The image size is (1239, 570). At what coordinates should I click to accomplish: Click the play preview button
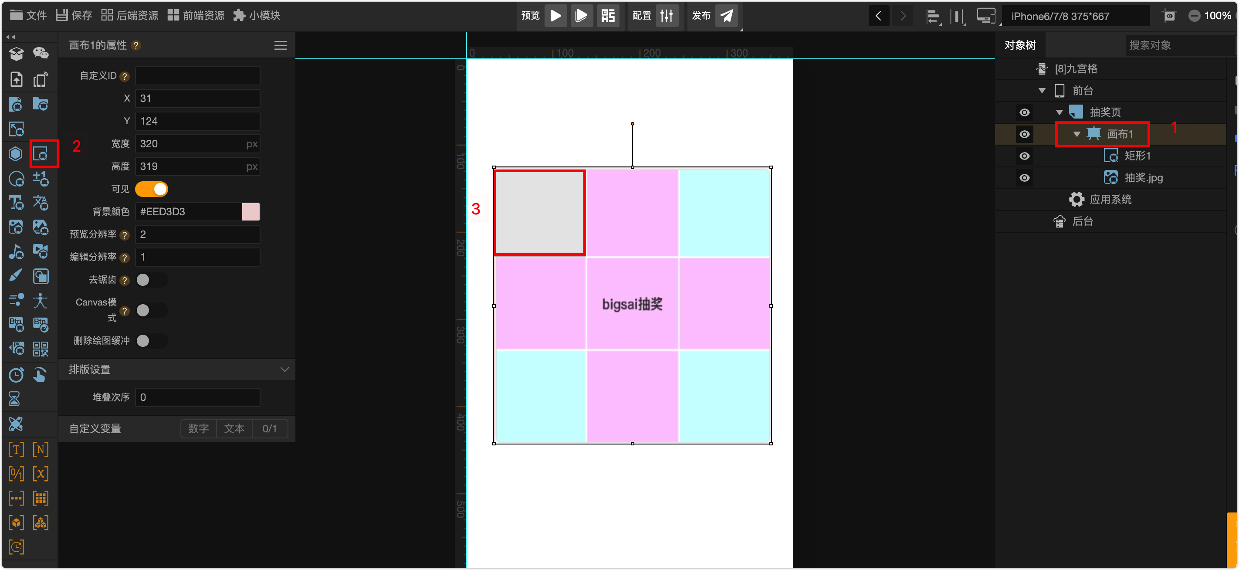tap(555, 16)
